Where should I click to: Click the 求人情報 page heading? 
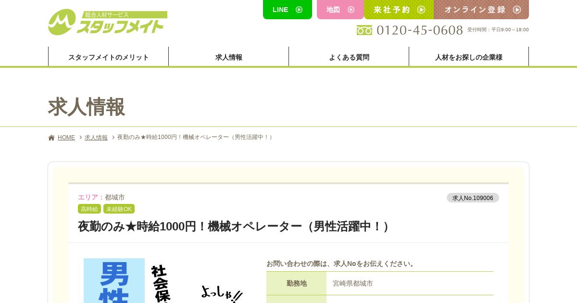[x=87, y=107]
